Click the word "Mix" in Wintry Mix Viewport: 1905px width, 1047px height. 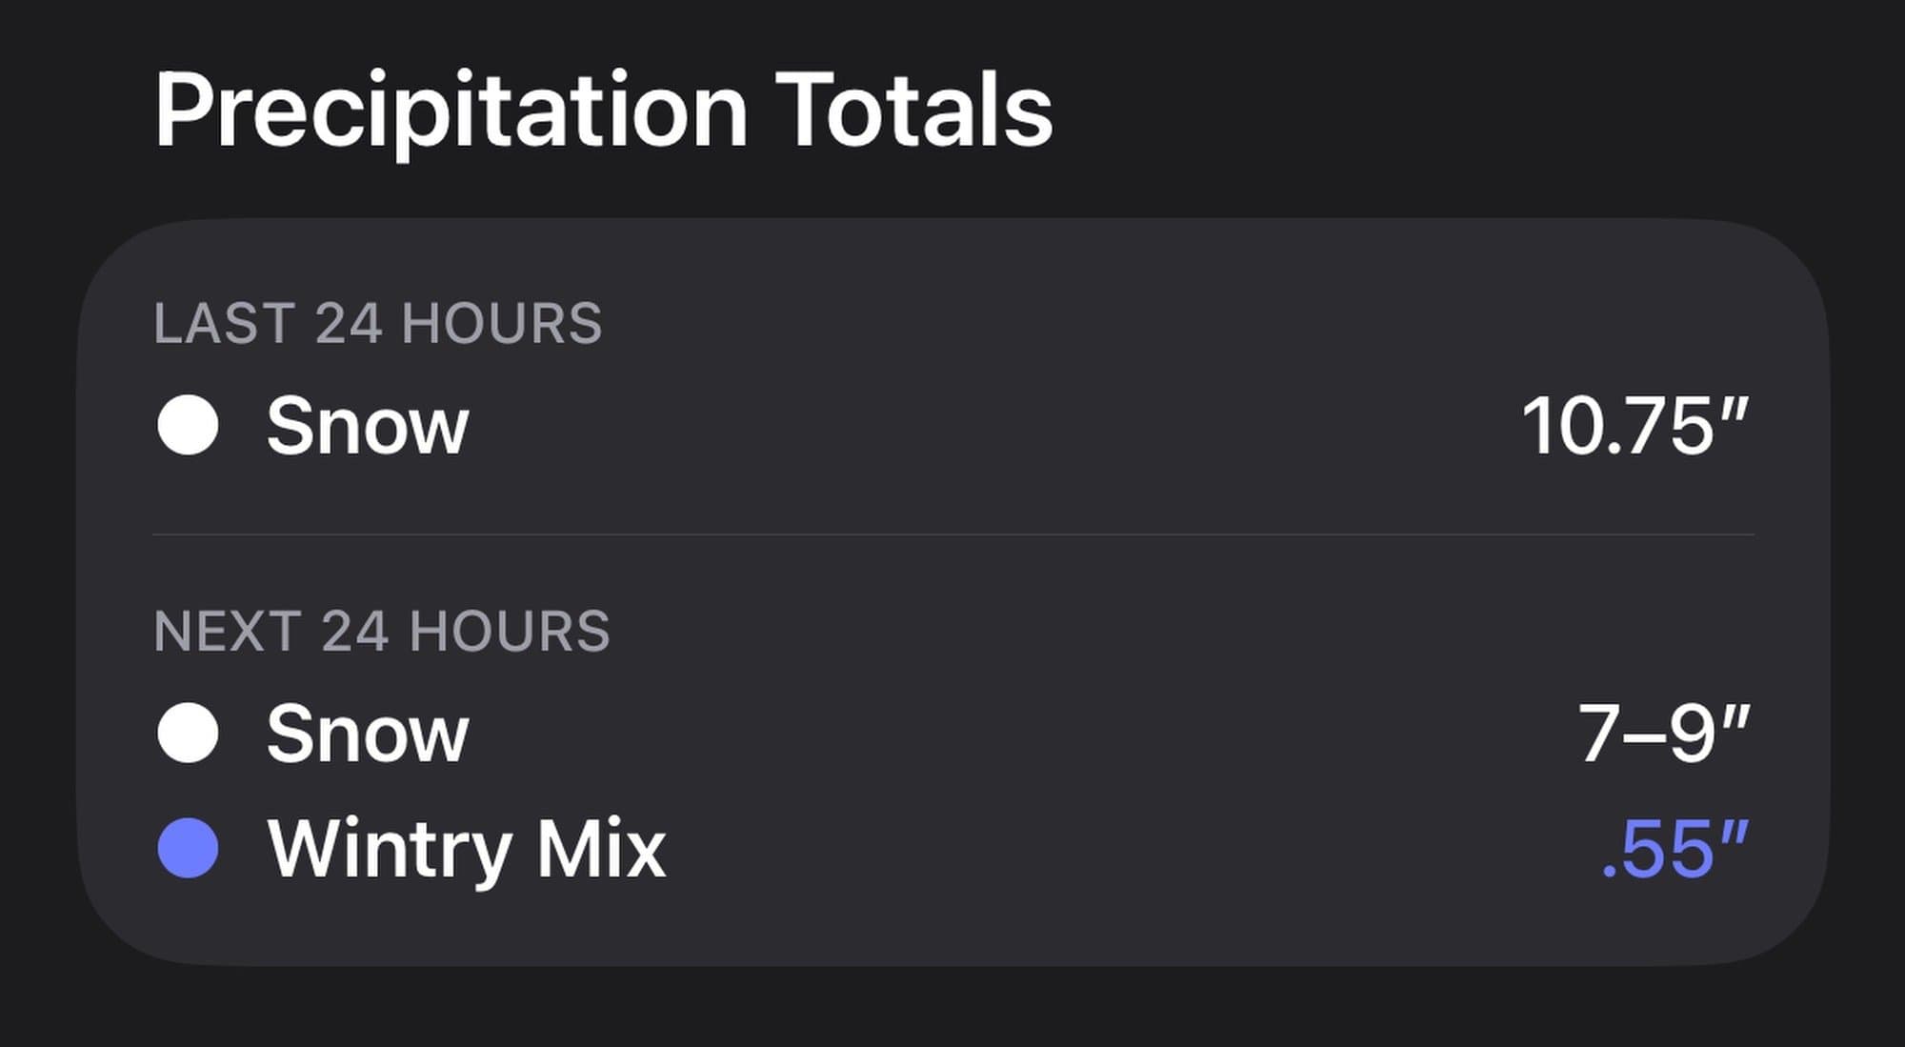600,849
